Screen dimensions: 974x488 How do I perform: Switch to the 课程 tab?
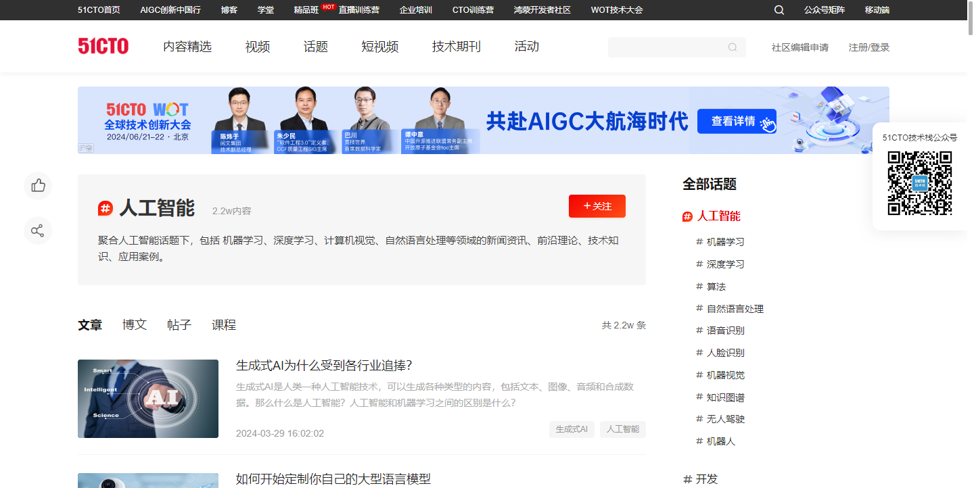pyautogui.click(x=224, y=325)
